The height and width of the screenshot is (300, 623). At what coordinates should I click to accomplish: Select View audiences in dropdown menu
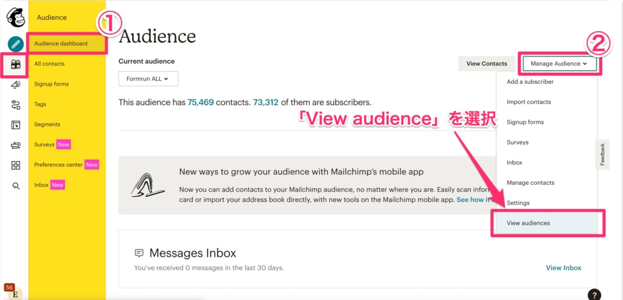tap(546, 223)
